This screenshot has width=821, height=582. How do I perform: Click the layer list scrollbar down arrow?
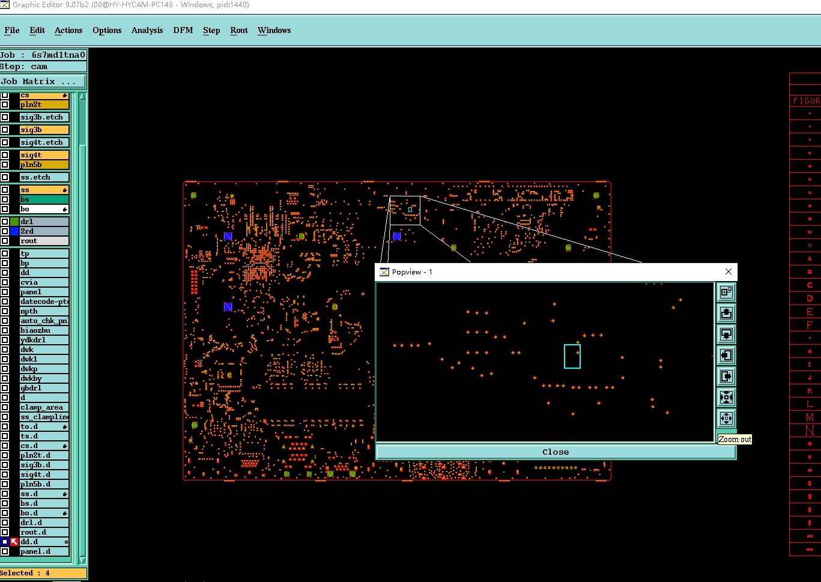(83, 560)
